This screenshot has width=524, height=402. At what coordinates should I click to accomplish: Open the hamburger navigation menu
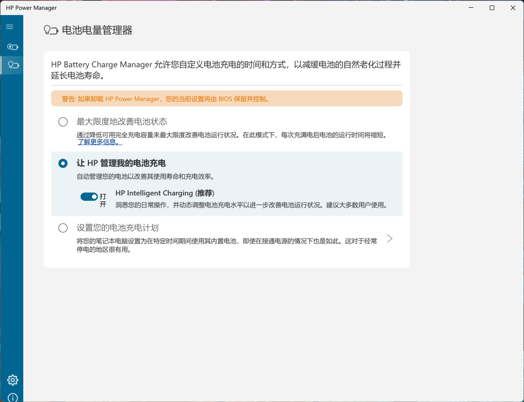(10, 27)
